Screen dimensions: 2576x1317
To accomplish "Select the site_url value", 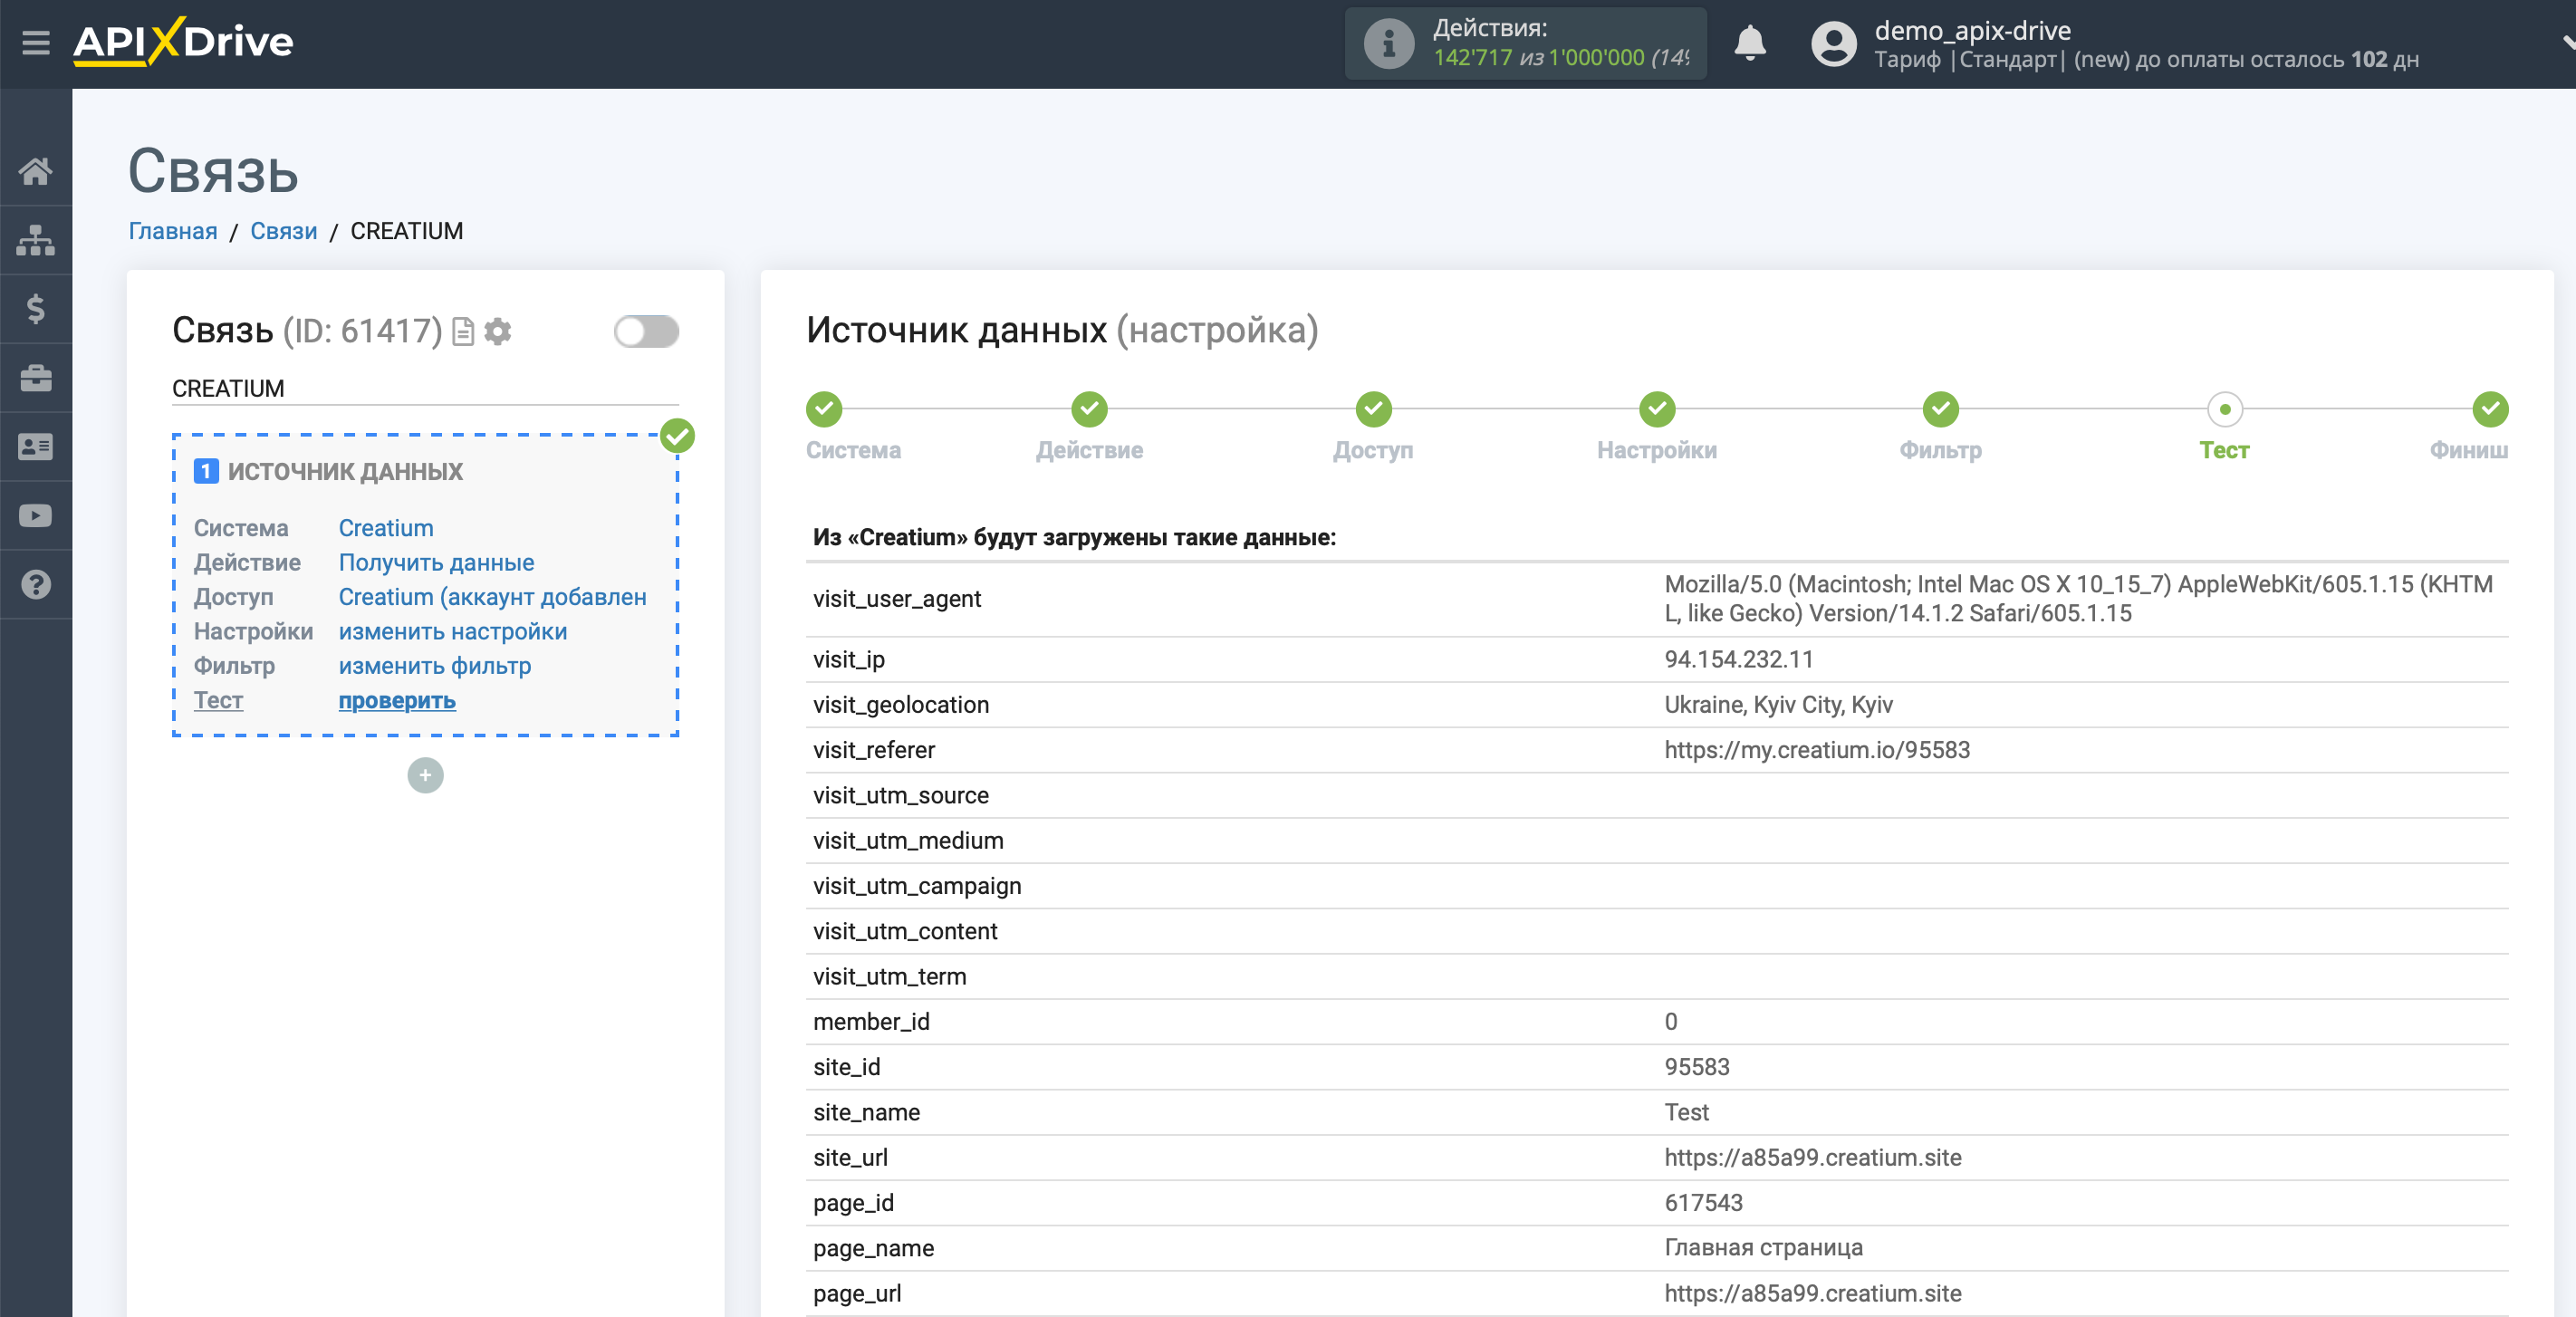I will pyautogui.click(x=1813, y=1158).
